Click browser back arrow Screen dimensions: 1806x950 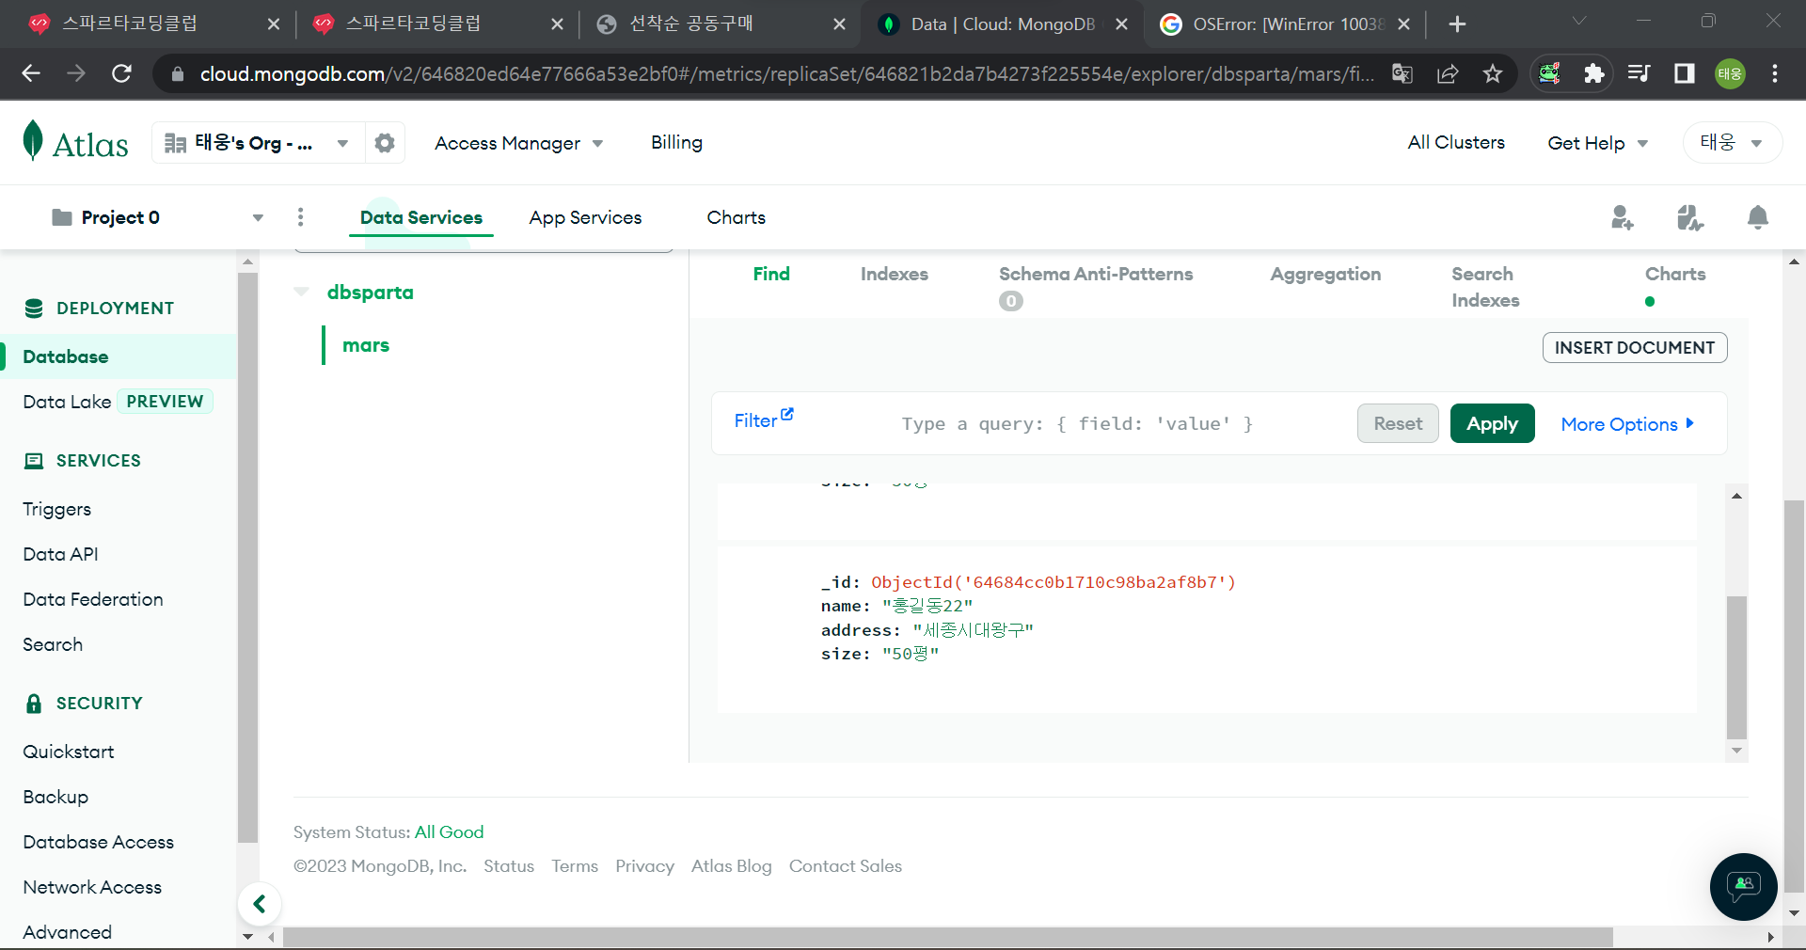(x=31, y=73)
